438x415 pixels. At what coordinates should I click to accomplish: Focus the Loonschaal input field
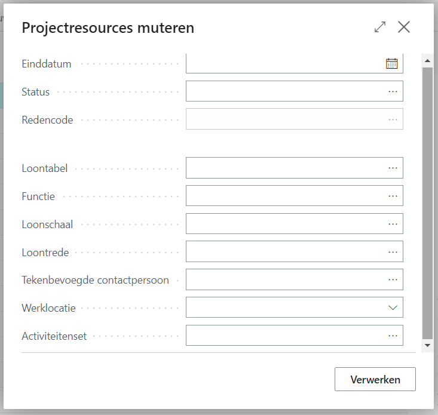click(x=284, y=224)
